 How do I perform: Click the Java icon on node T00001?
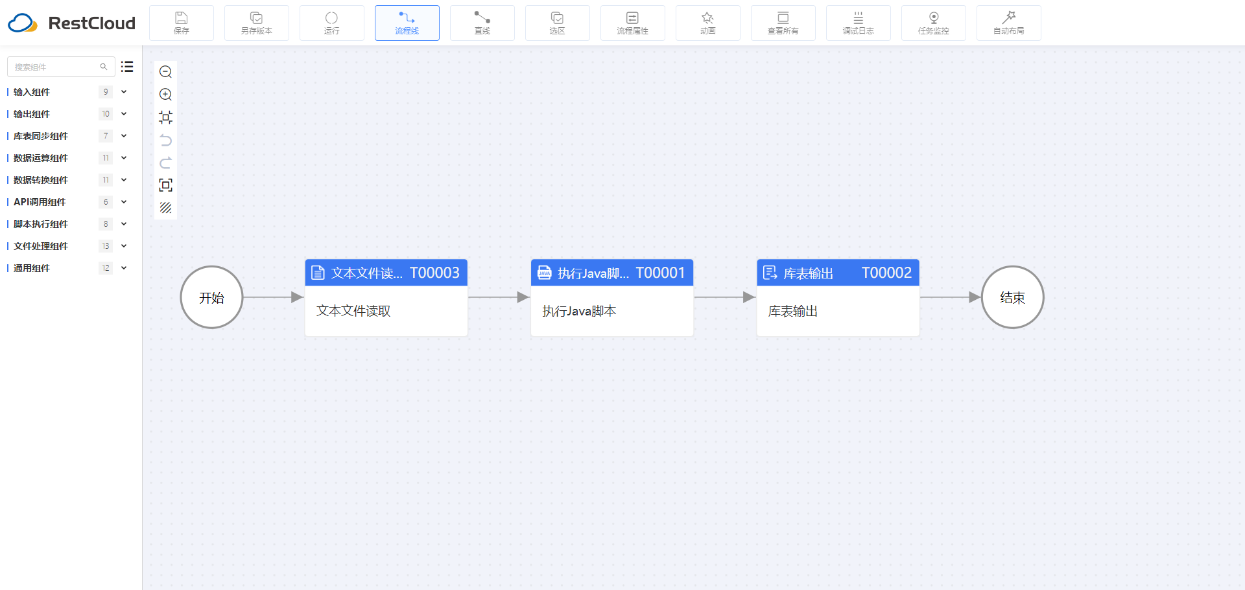pos(544,273)
